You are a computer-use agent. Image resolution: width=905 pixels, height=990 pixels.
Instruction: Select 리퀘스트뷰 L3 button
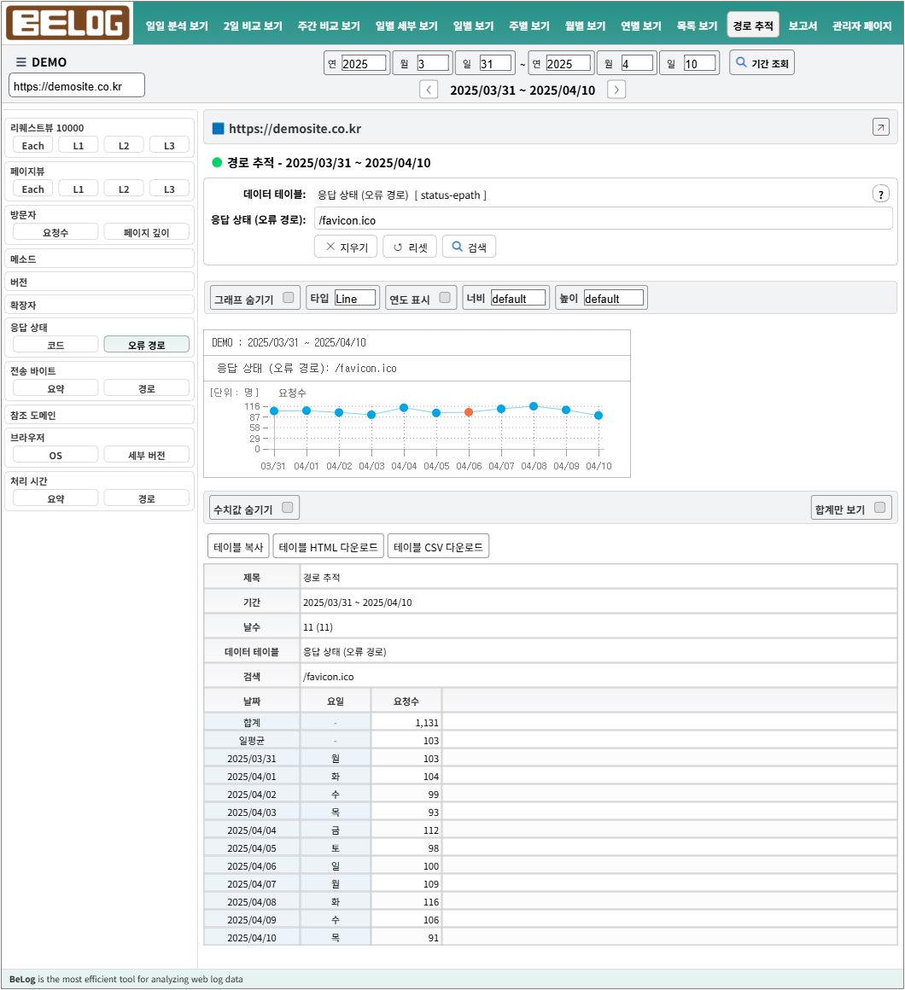point(169,144)
